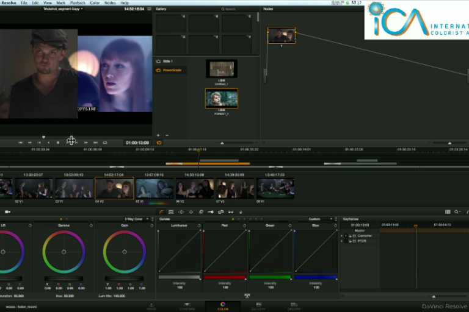Reset the Blue curve

click(336, 225)
